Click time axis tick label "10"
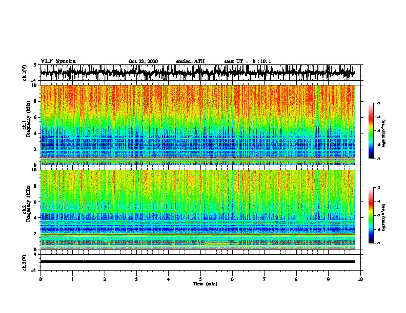Image resolution: width=406 pixels, height=313 pixels. point(360,279)
